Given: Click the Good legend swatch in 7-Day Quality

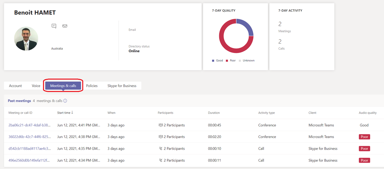Looking at the screenshot, I should click(x=213, y=60).
